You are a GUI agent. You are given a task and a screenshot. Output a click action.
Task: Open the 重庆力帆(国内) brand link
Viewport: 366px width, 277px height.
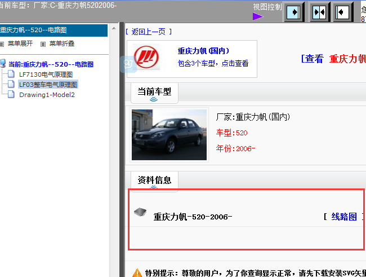[203, 51]
